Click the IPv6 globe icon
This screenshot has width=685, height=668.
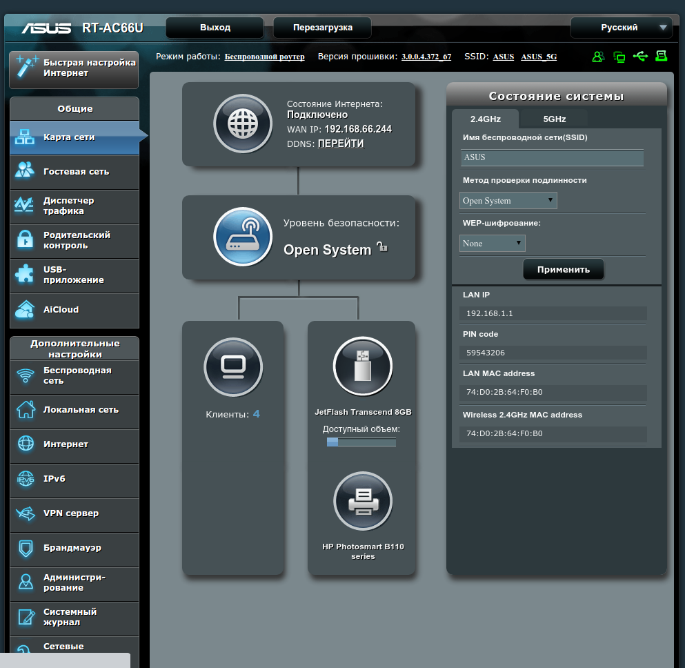pos(26,478)
